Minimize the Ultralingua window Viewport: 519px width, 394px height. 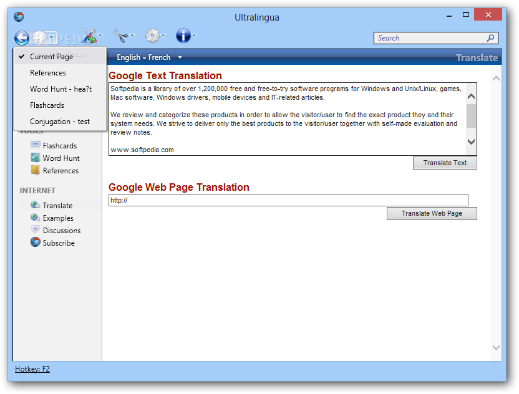click(449, 16)
